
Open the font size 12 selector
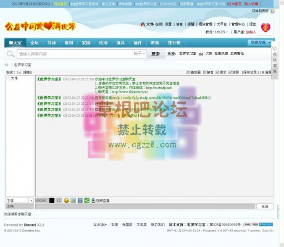click(59, 200)
